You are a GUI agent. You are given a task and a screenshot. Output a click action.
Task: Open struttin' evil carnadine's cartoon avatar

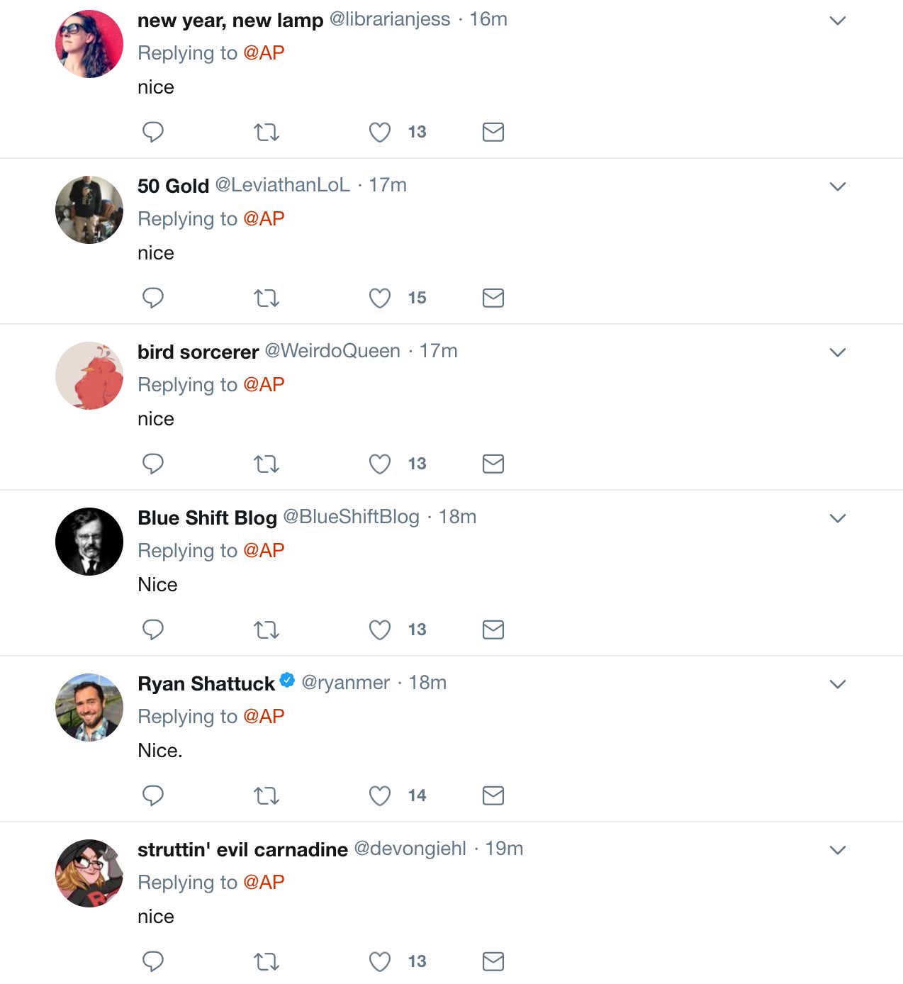pyautogui.click(x=89, y=873)
